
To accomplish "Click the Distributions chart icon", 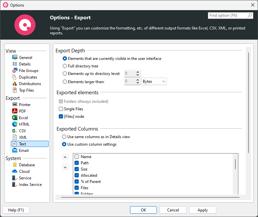I will point(15,84).
